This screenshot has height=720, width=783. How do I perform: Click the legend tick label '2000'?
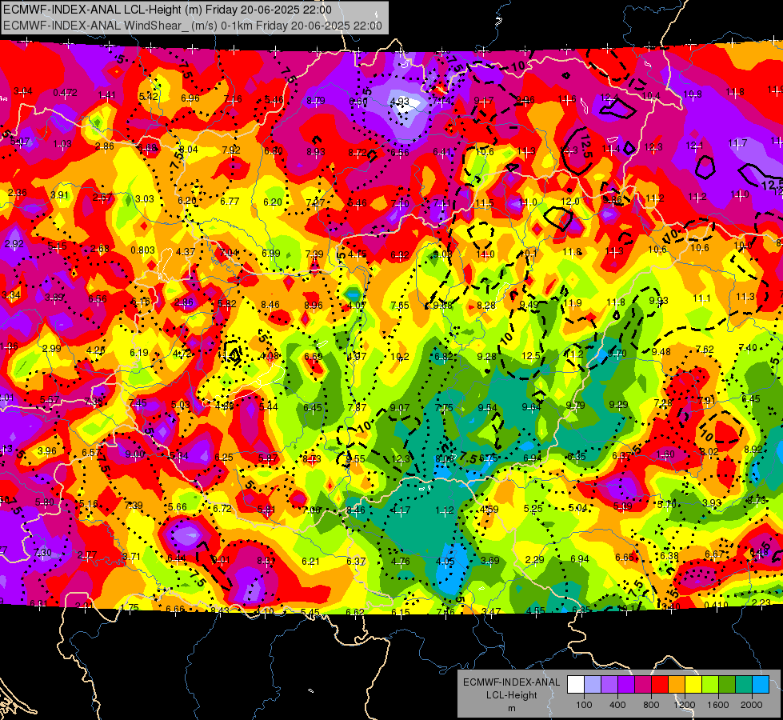coord(752,705)
